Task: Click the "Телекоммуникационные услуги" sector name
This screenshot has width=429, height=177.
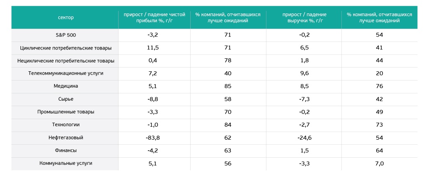Action: 65,73
